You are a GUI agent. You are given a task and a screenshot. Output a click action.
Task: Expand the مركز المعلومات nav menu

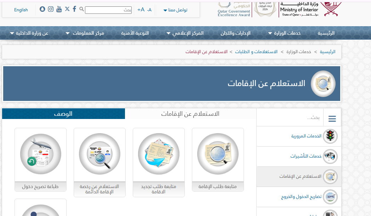[x=85, y=33]
